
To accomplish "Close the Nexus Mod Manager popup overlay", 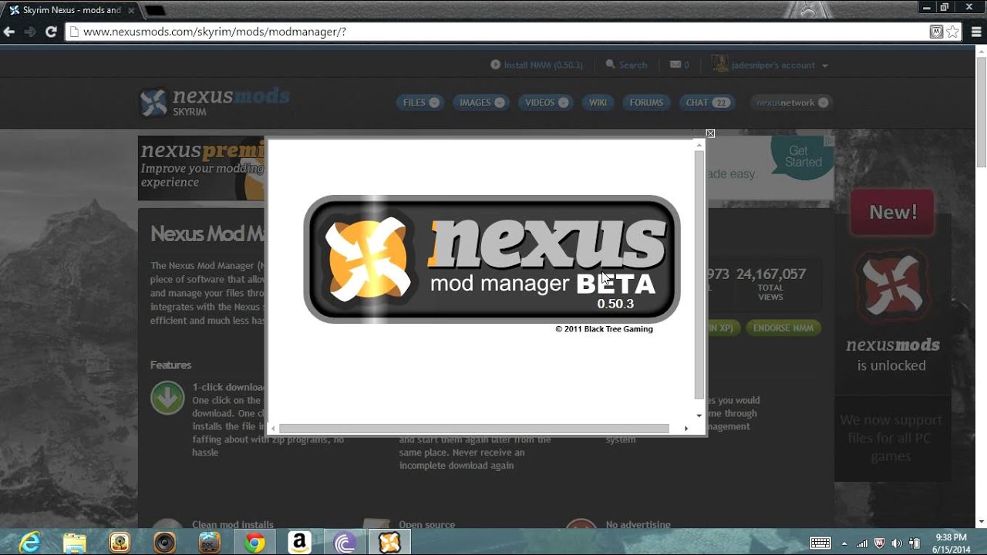I will [710, 133].
